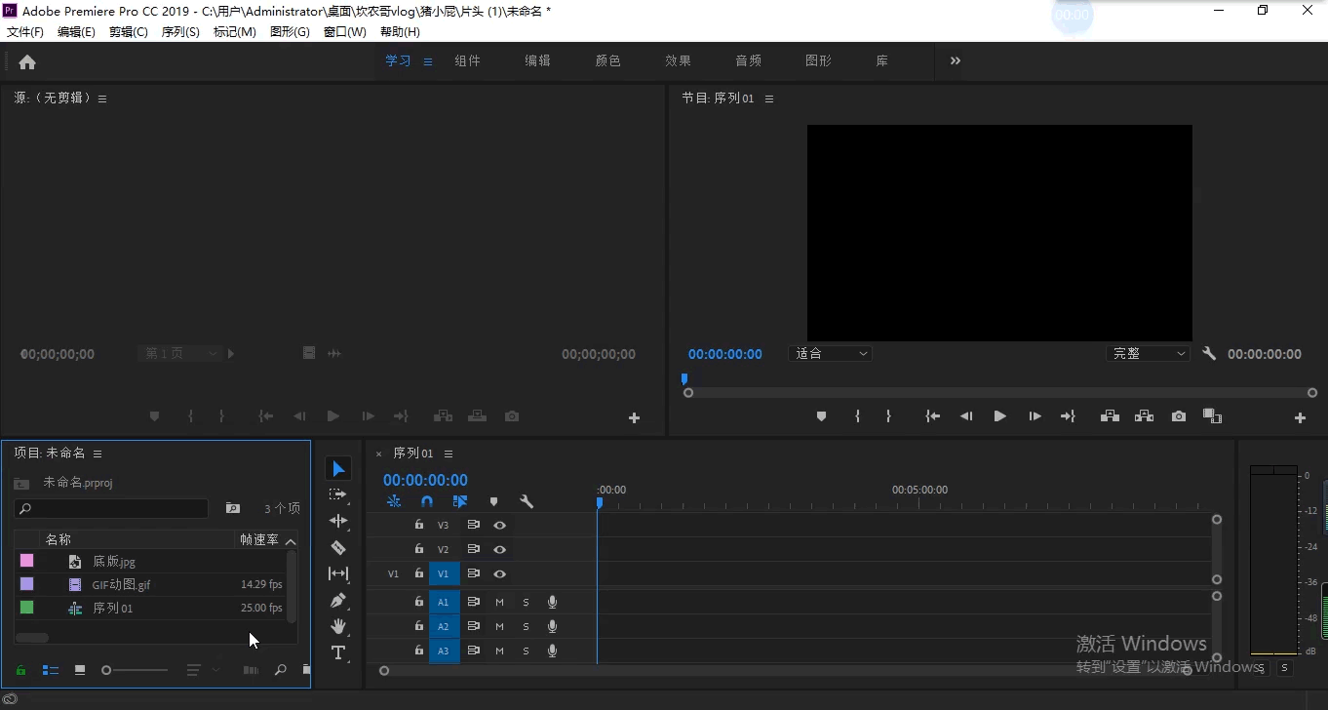Mark Out point in Program monitor
Screen dimensions: 1328x710
tap(888, 416)
